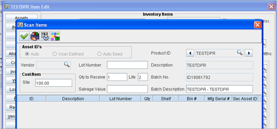Click into the Lot Number text field
This screenshot has width=277, height=129.
coord(127,65)
